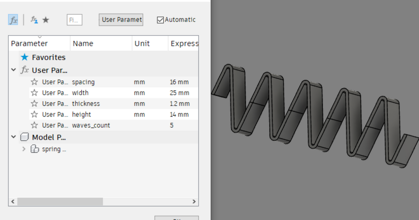The image size is (419, 220).
Task: Click the fx all-parameters filter icon
Action: (13, 20)
